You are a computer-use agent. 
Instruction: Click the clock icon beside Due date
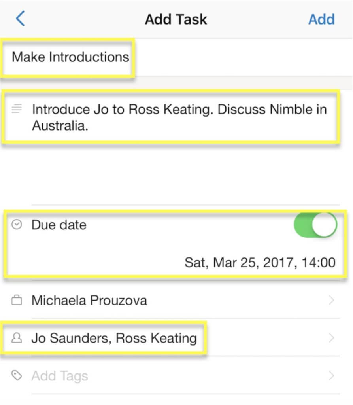17,225
